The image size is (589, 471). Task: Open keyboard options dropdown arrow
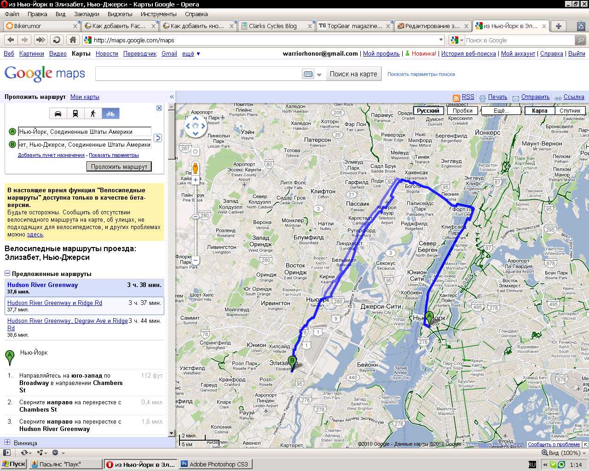click(319, 75)
